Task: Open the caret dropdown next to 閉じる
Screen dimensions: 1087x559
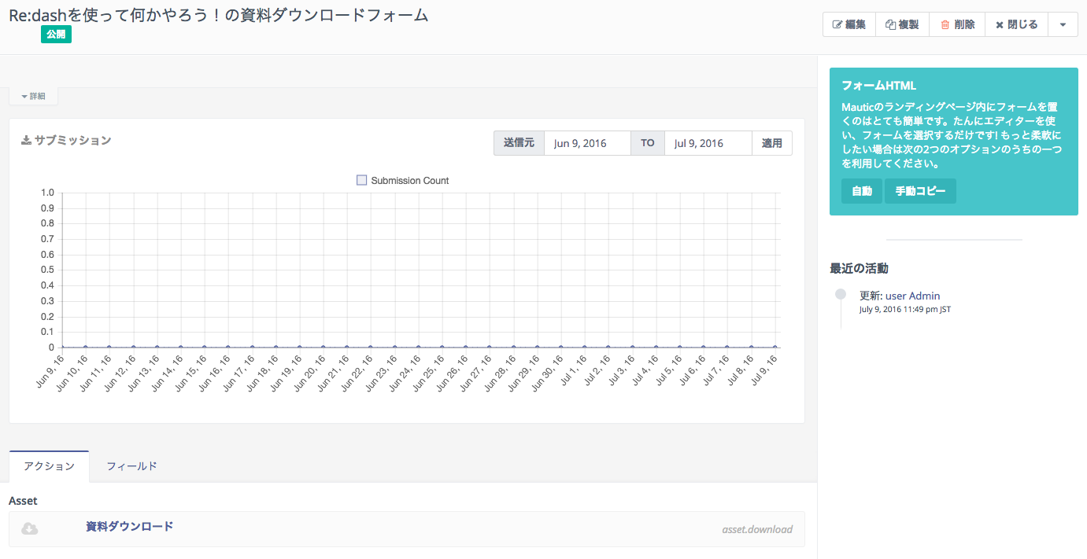Action: tap(1063, 24)
